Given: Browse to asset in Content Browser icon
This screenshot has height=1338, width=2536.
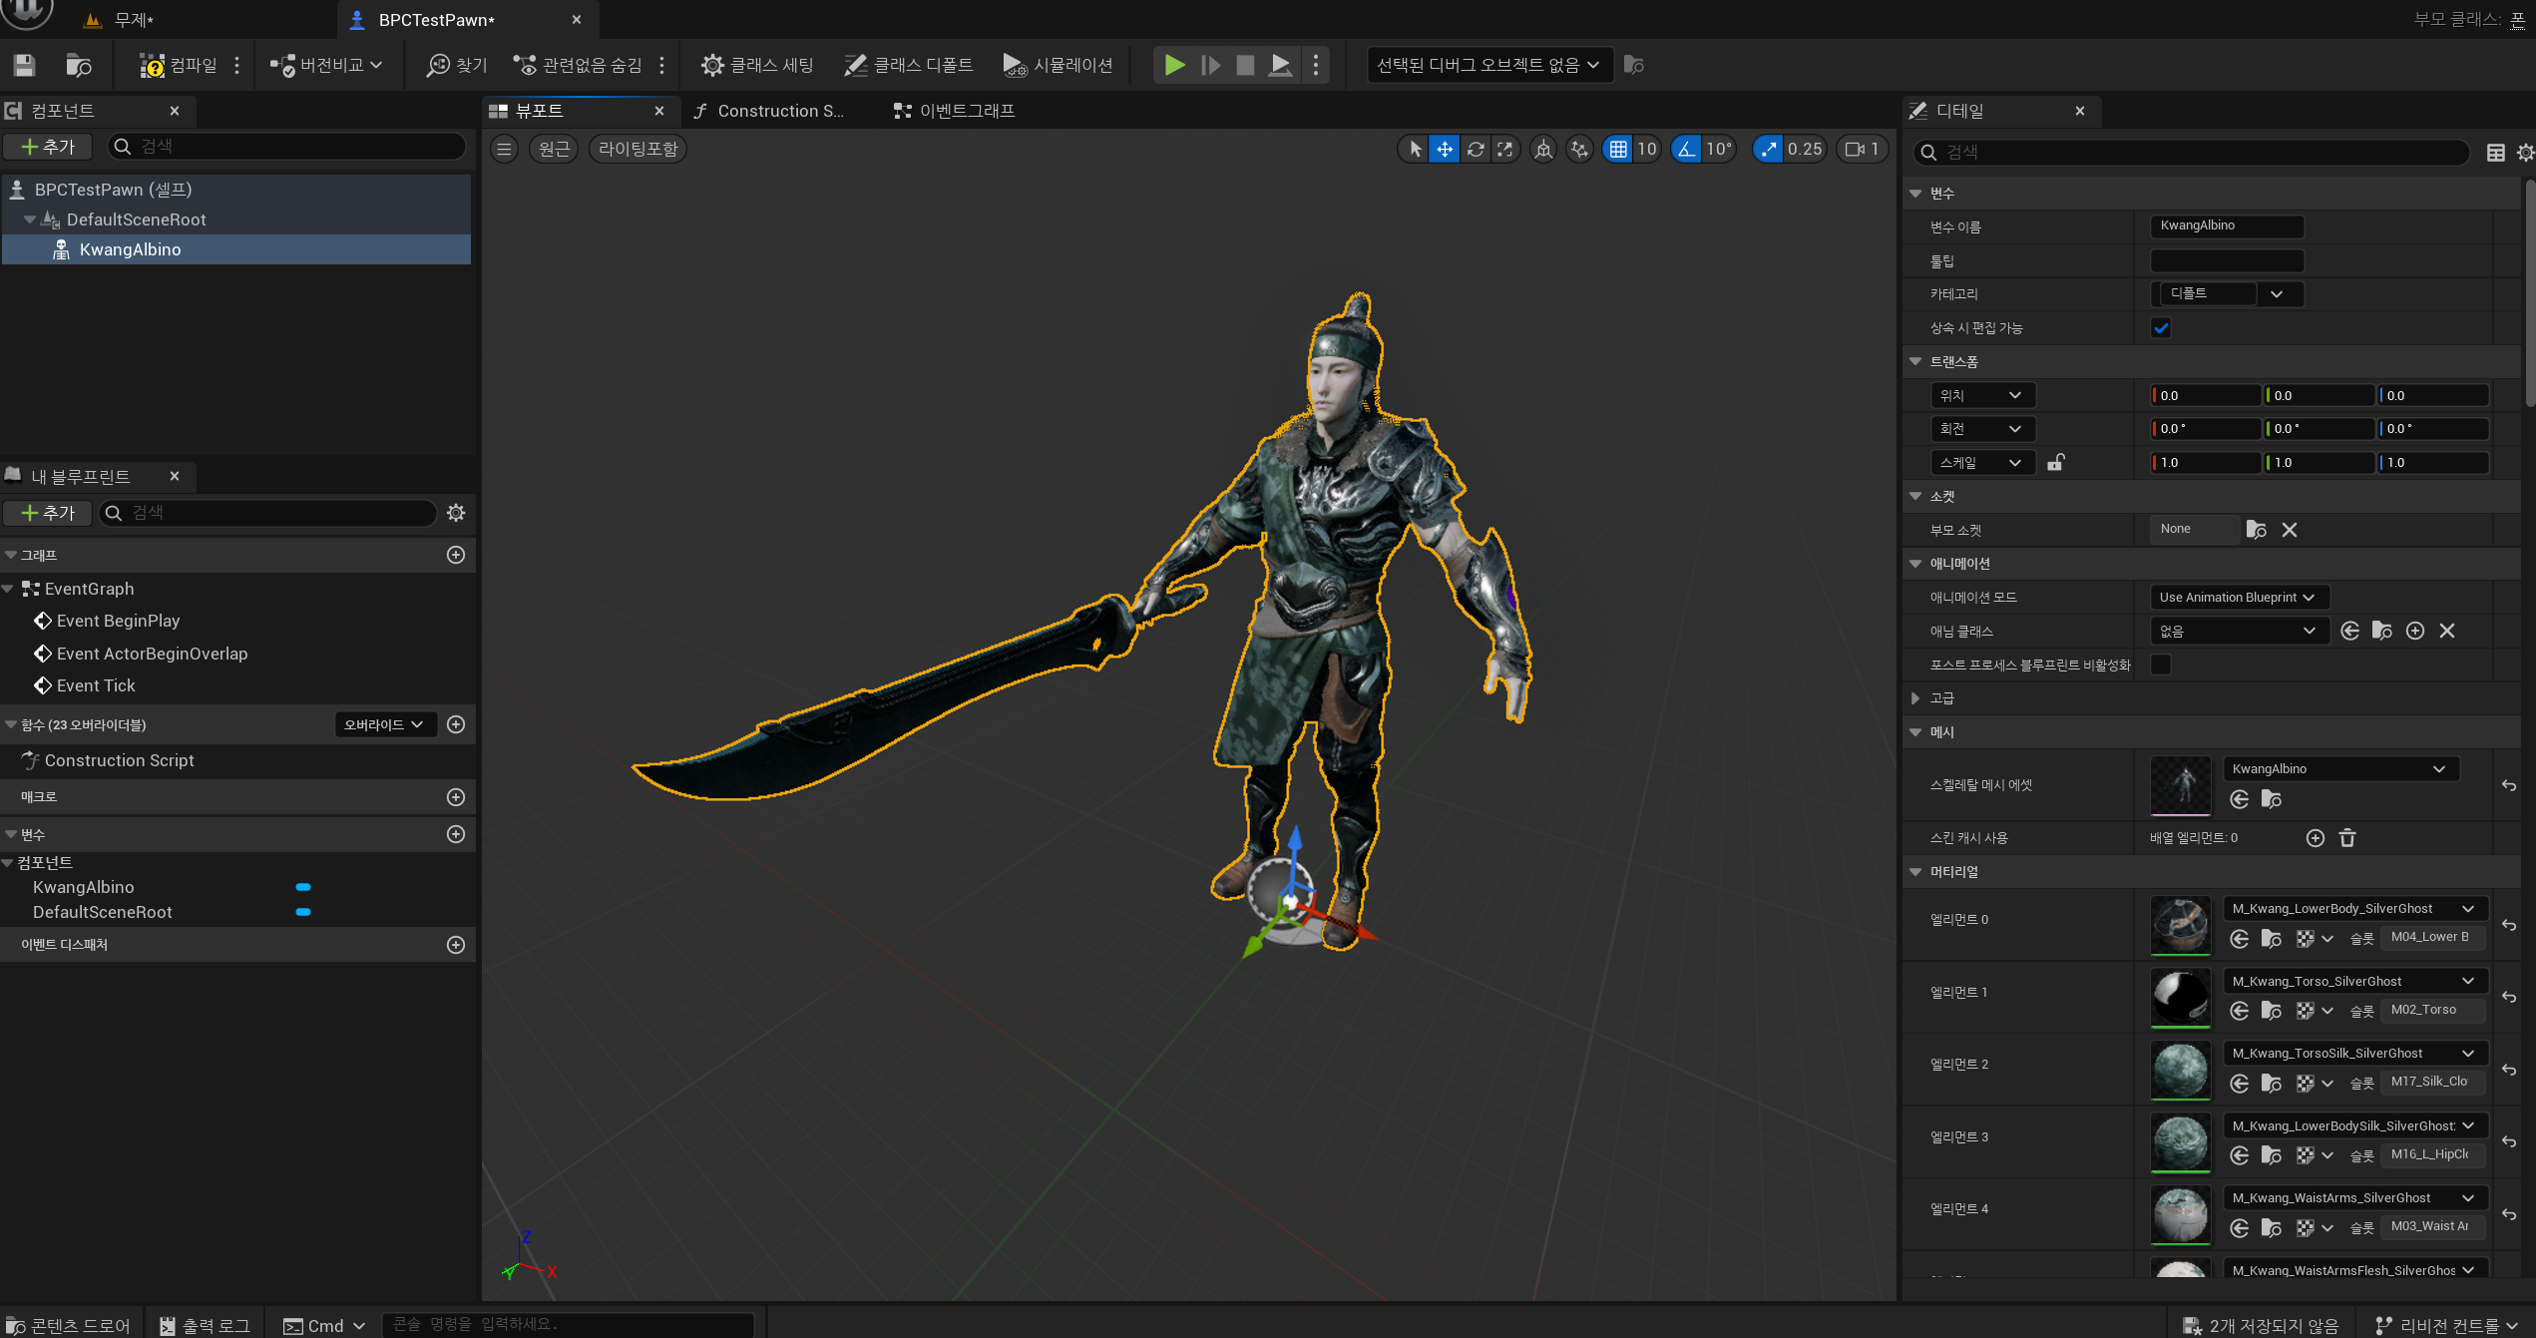Looking at the screenshot, I should [x=78, y=65].
